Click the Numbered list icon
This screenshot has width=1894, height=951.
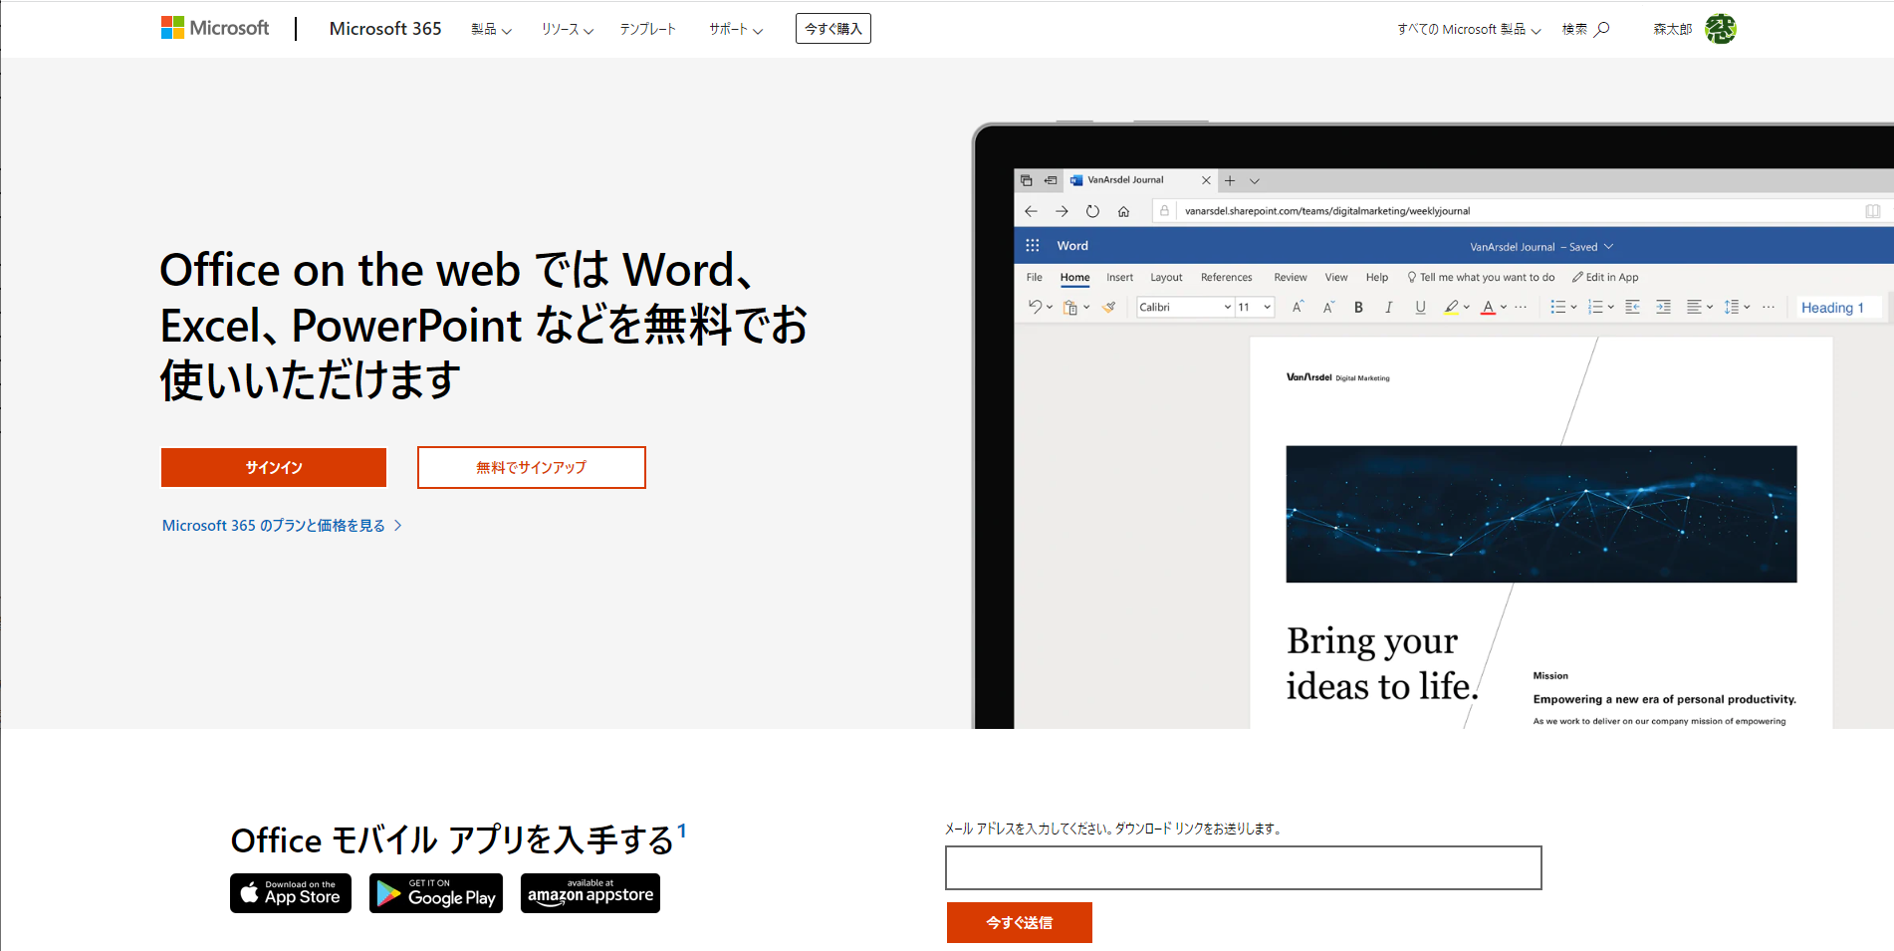pyautogui.click(x=1595, y=308)
